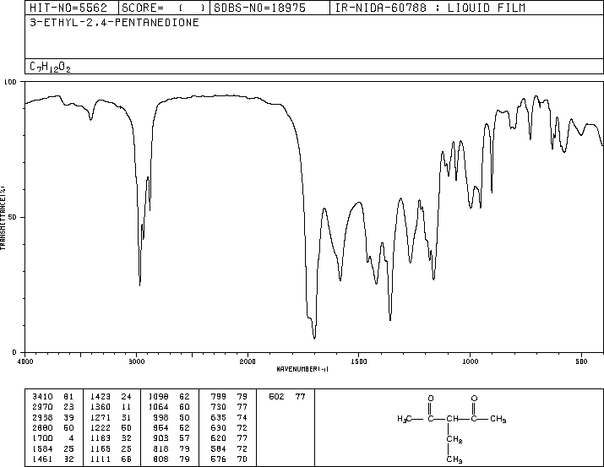Click the 2000 tick label on x-axis
Screen dimensions: 604x467
coord(248,361)
